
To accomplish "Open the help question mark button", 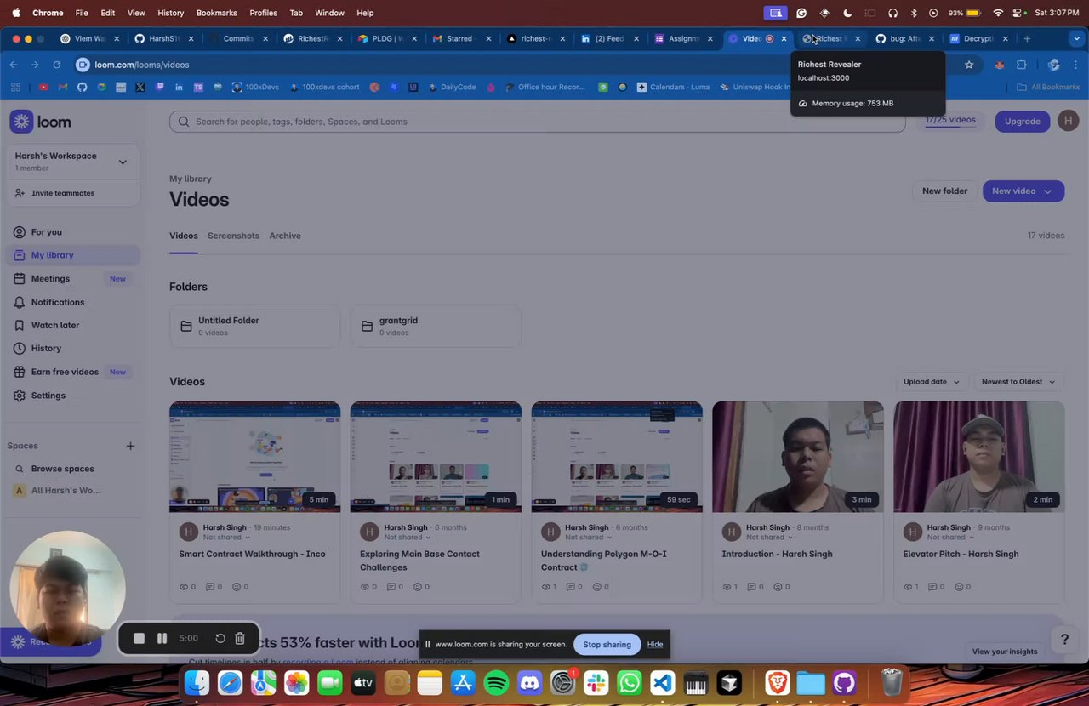I will (1063, 639).
